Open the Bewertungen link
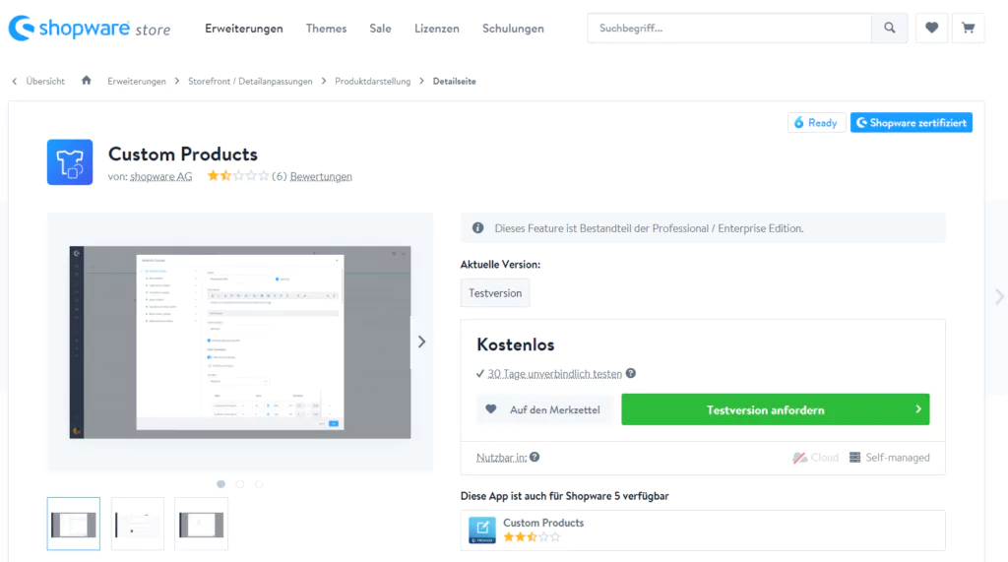The image size is (1008, 562). point(321,176)
